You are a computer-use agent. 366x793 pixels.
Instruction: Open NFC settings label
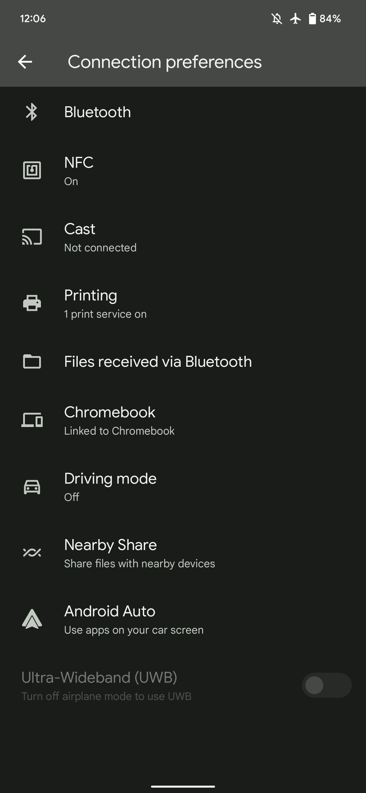coord(79,163)
